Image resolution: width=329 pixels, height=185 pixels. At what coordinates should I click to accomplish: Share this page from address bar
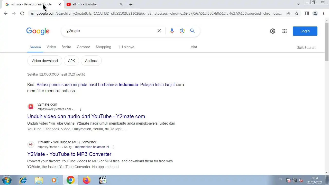[288, 13]
